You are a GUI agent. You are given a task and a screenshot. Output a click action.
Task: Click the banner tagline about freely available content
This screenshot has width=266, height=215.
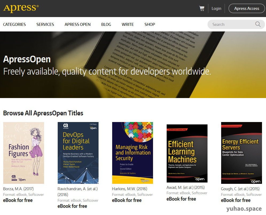pyautogui.click(x=107, y=71)
